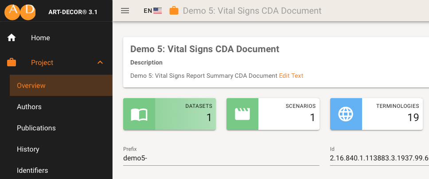Viewport: 429px width, 179px height.
Task: Click the Edit Text link
Action: (x=291, y=76)
